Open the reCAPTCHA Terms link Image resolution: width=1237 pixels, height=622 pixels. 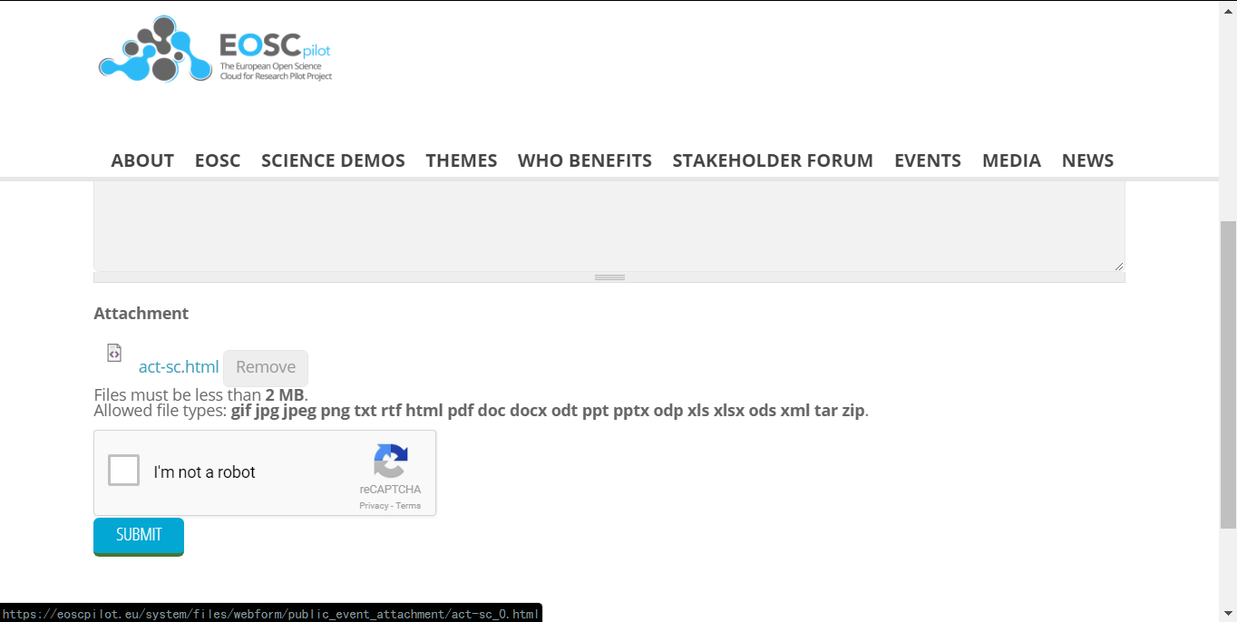tap(408, 505)
